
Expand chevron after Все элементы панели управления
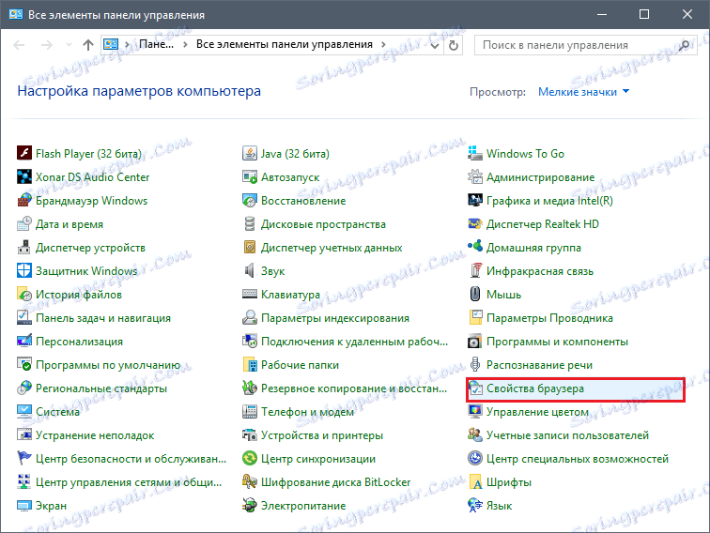(383, 44)
